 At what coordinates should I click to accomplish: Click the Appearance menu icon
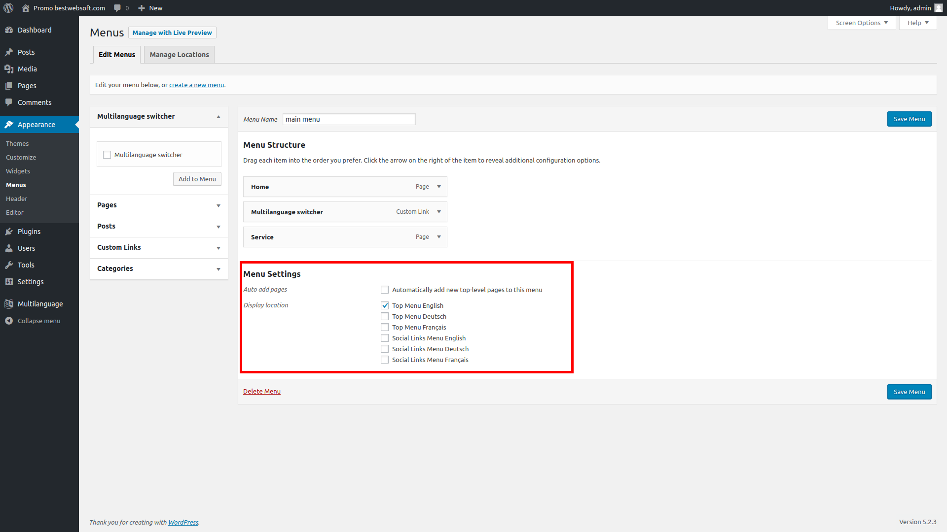point(10,124)
